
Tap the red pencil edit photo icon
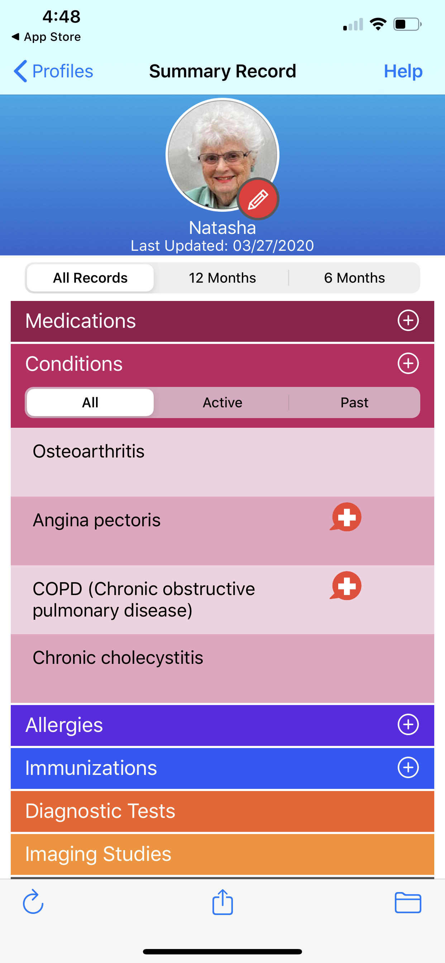click(258, 199)
